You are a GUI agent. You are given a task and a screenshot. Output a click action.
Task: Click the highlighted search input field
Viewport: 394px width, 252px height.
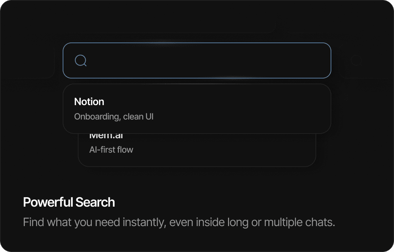[197, 60]
